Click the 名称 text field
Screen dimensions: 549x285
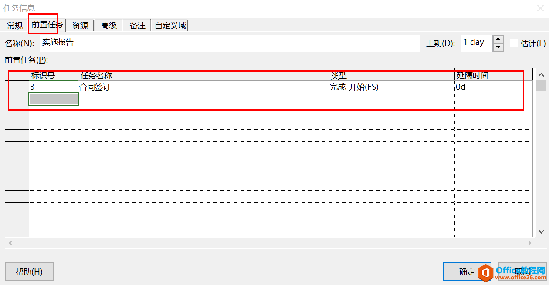[x=230, y=44]
